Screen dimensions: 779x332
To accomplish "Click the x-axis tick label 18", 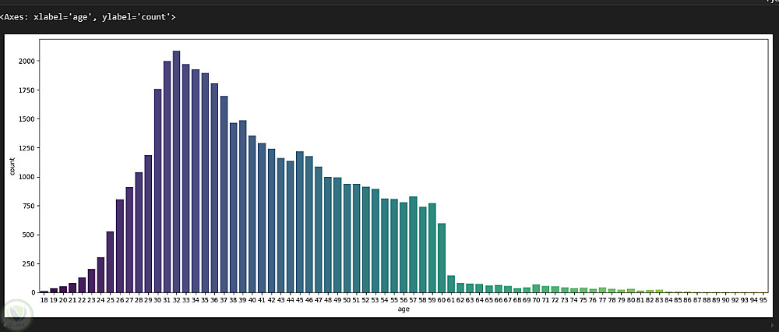I will coord(44,300).
